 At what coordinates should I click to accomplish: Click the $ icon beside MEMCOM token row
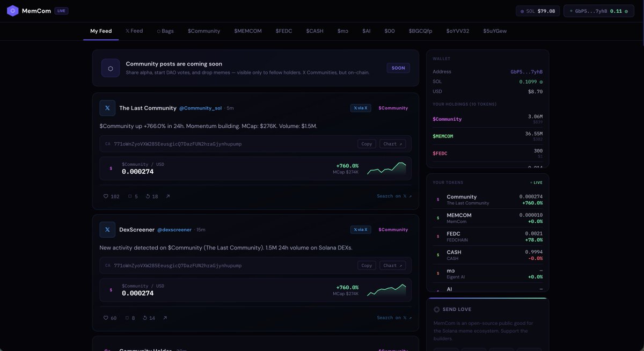tap(438, 218)
